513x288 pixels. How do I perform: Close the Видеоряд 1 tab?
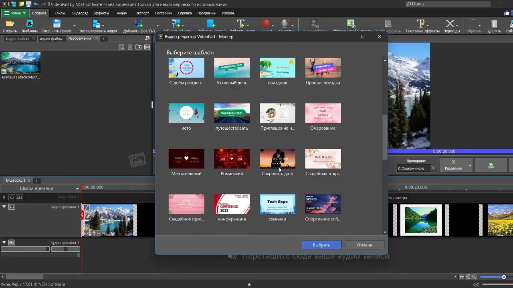(x=29, y=180)
